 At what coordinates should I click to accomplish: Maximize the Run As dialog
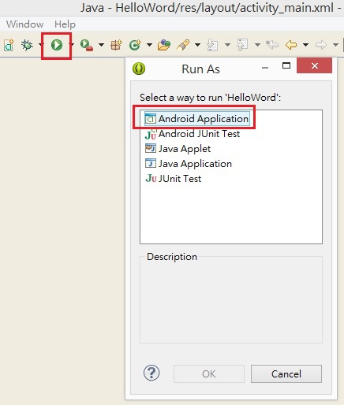click(286, 65)
